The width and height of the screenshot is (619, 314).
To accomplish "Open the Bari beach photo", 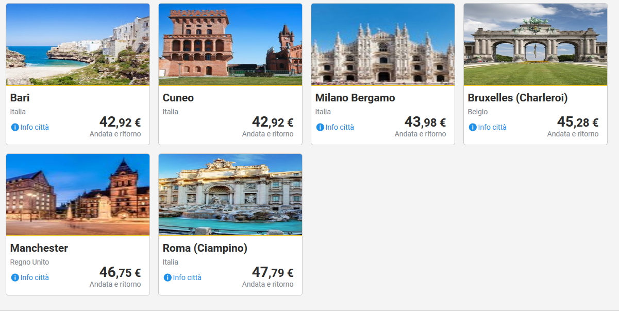I will [78, 44].
